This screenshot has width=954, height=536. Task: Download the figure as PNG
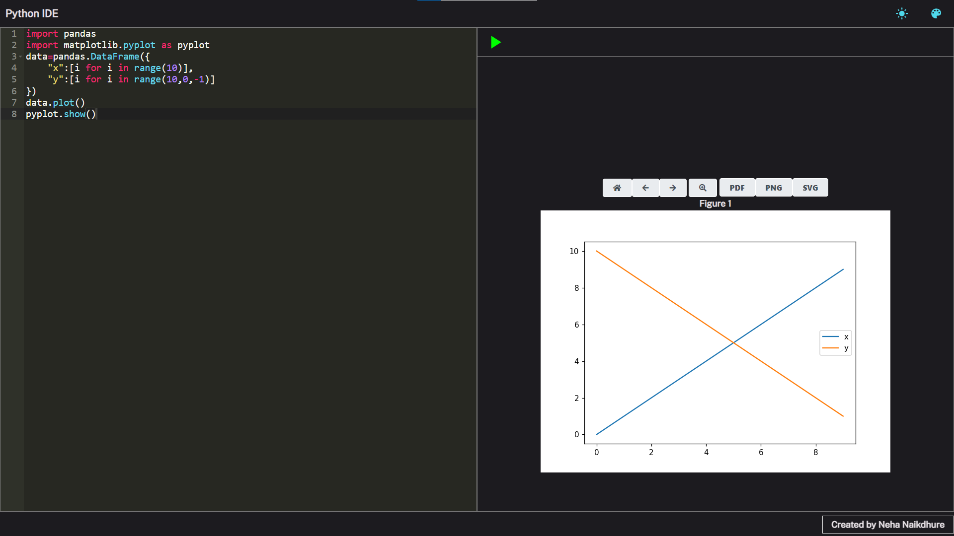click(x=773, y=188)
